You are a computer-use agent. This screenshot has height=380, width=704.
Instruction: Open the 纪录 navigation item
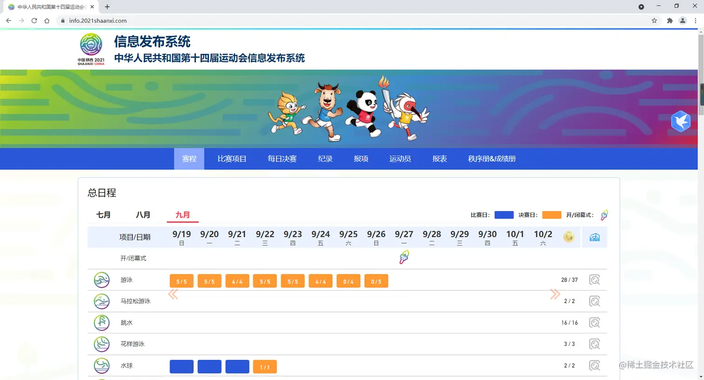coord(325,159)
